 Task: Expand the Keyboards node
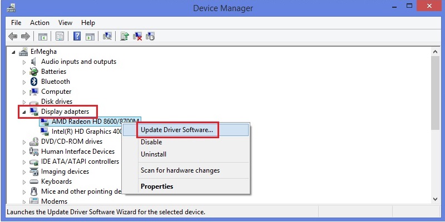pyautogui.click(x=24, y=182)
